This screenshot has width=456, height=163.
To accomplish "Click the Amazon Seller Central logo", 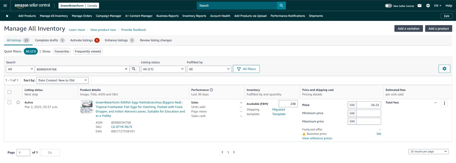I will pos(32,5).
